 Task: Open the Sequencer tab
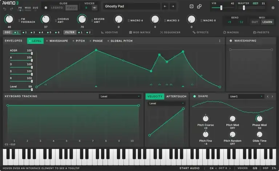170,33
